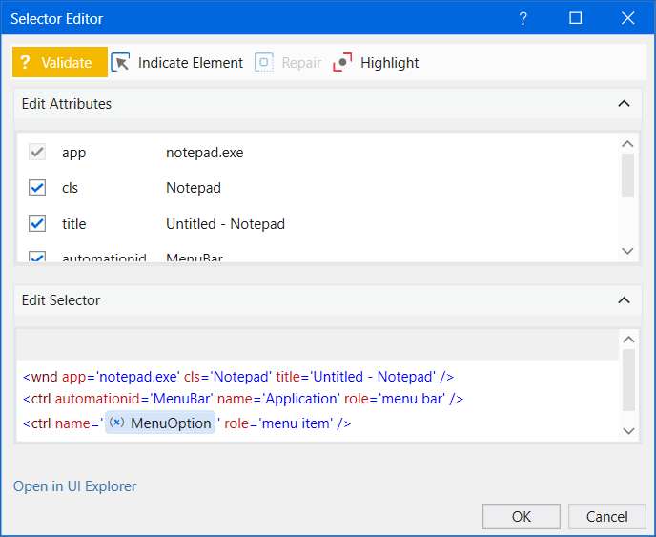Uncheck the title attribute checkbox
Image resolution: width=656 pixels, height=537 pixels.
coord(37,224)
